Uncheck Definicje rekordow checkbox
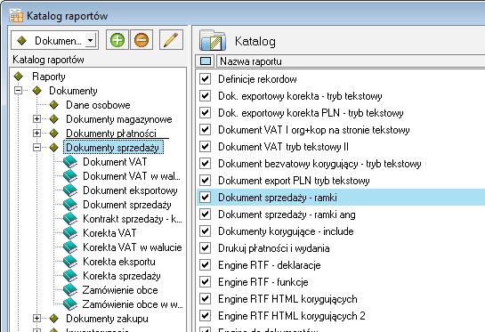 [205, 79]
